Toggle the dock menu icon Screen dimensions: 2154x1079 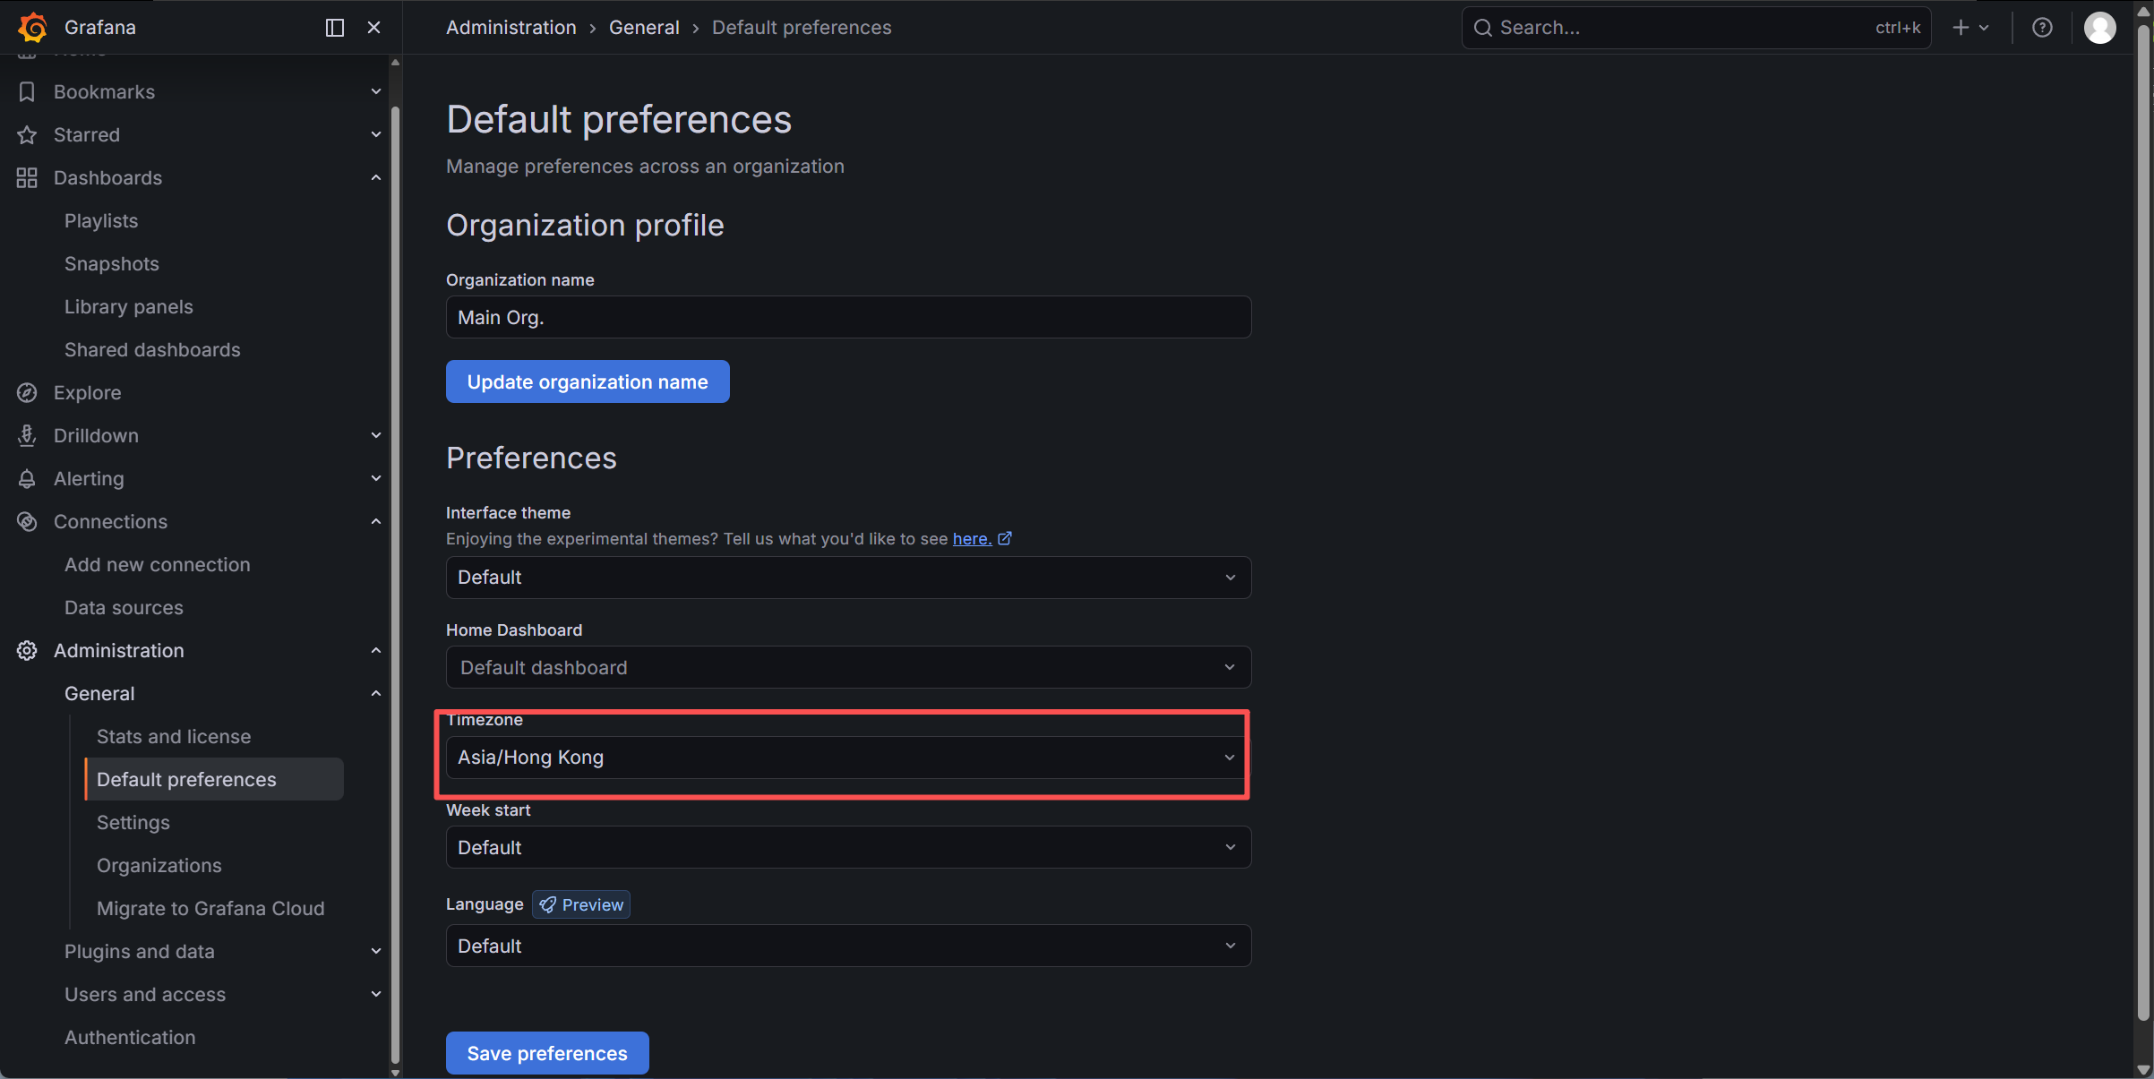pos(335,28)
